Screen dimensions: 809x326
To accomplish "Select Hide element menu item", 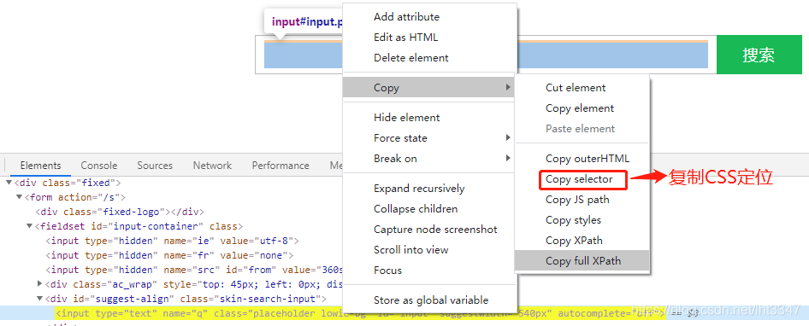I will 429,118.
